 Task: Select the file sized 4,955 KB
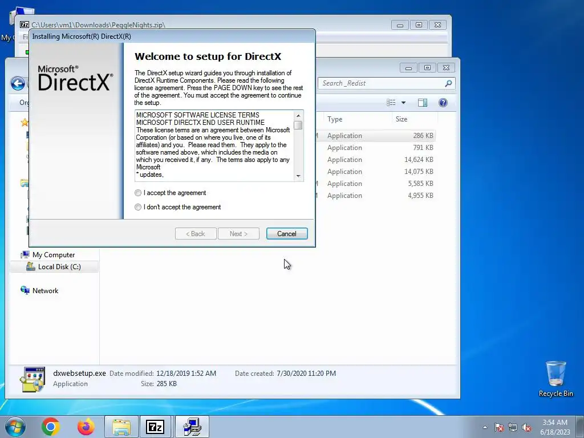[376, 195]
